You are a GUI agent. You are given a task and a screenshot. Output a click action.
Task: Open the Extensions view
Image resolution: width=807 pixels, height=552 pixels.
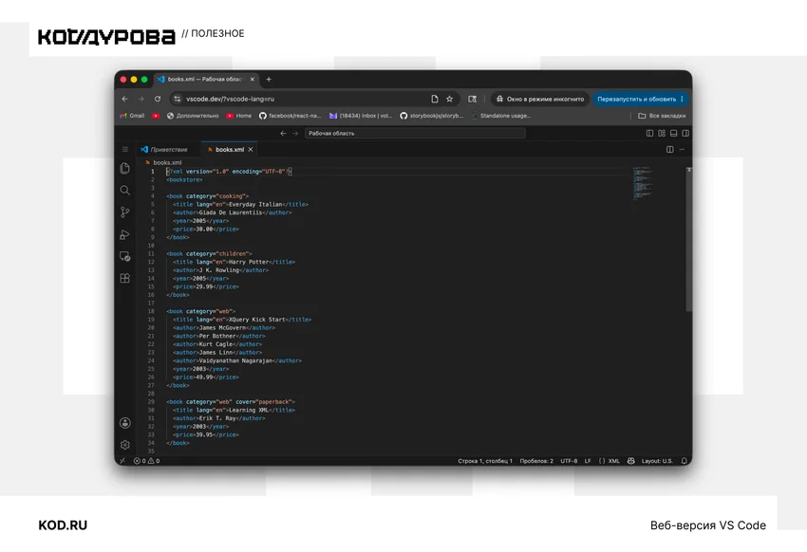click(124, 278)
